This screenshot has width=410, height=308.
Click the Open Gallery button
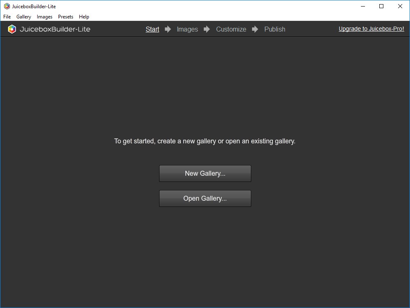point(205,198)
